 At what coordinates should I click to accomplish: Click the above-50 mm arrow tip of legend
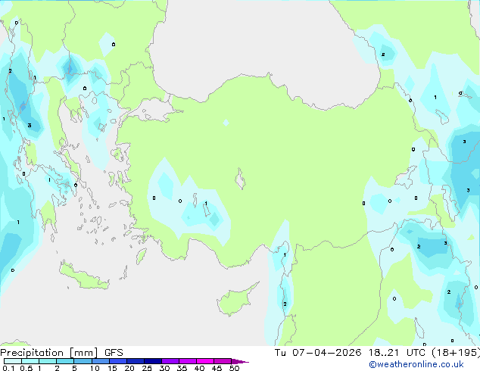click(240, 361)
